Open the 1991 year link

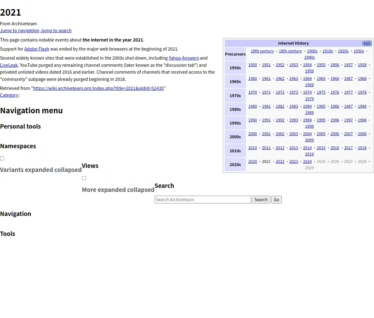pos(266,120)
